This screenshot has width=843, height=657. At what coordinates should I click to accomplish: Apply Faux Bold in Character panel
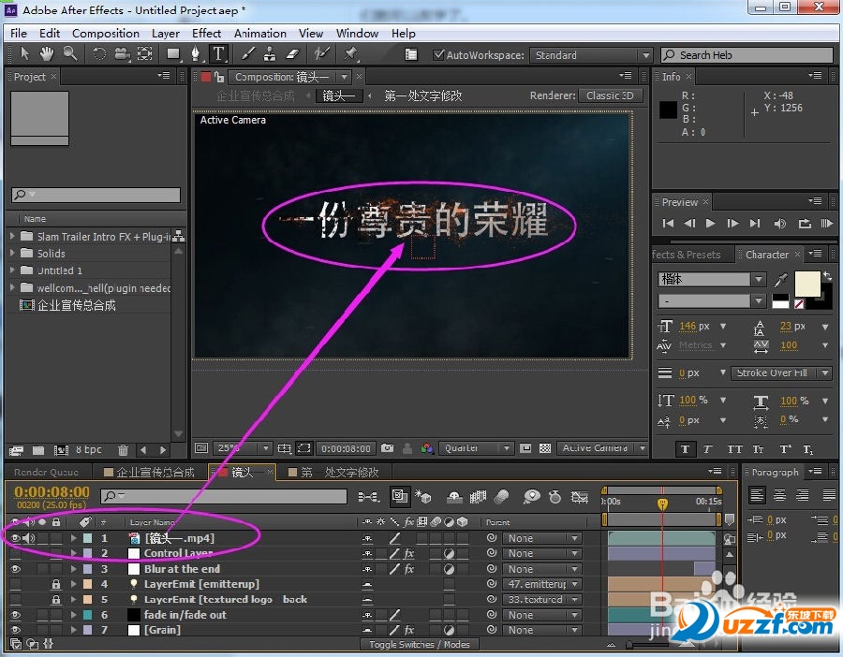(x=685, y=449)
